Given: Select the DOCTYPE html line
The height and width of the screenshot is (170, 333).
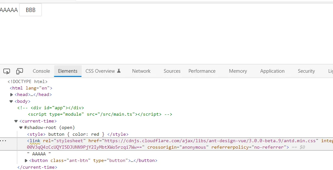Looking at the screenshot, I should tap(28, 82).
